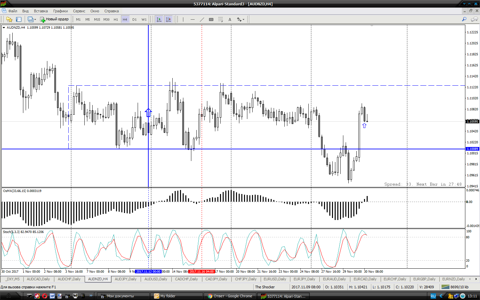Toggle Auto Scroll chart icon
This screenshot has height=300, width=480.
pos(159,19)
